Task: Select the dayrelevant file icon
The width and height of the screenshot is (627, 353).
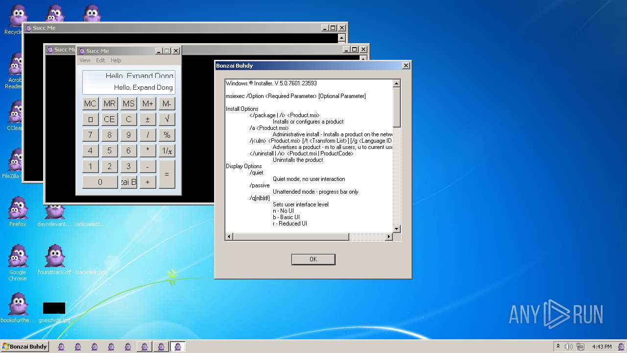Action: (x=55, y=214)
